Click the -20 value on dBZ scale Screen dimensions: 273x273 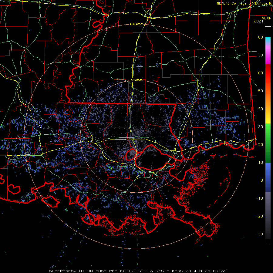[259, 216]
